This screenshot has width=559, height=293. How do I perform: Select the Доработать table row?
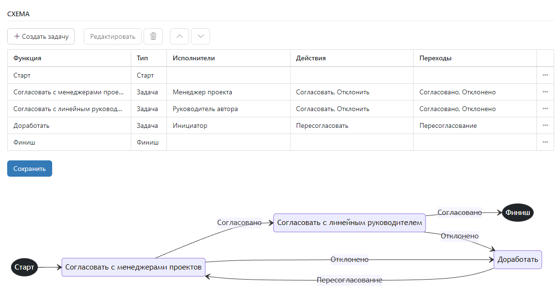pos(32,125)
